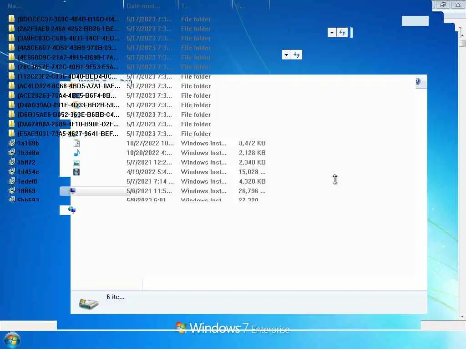Select folder name {112C23F2-C036-4D40...
Image resolution: width=466 pixels, height=349 pixels.
(67, 76)
